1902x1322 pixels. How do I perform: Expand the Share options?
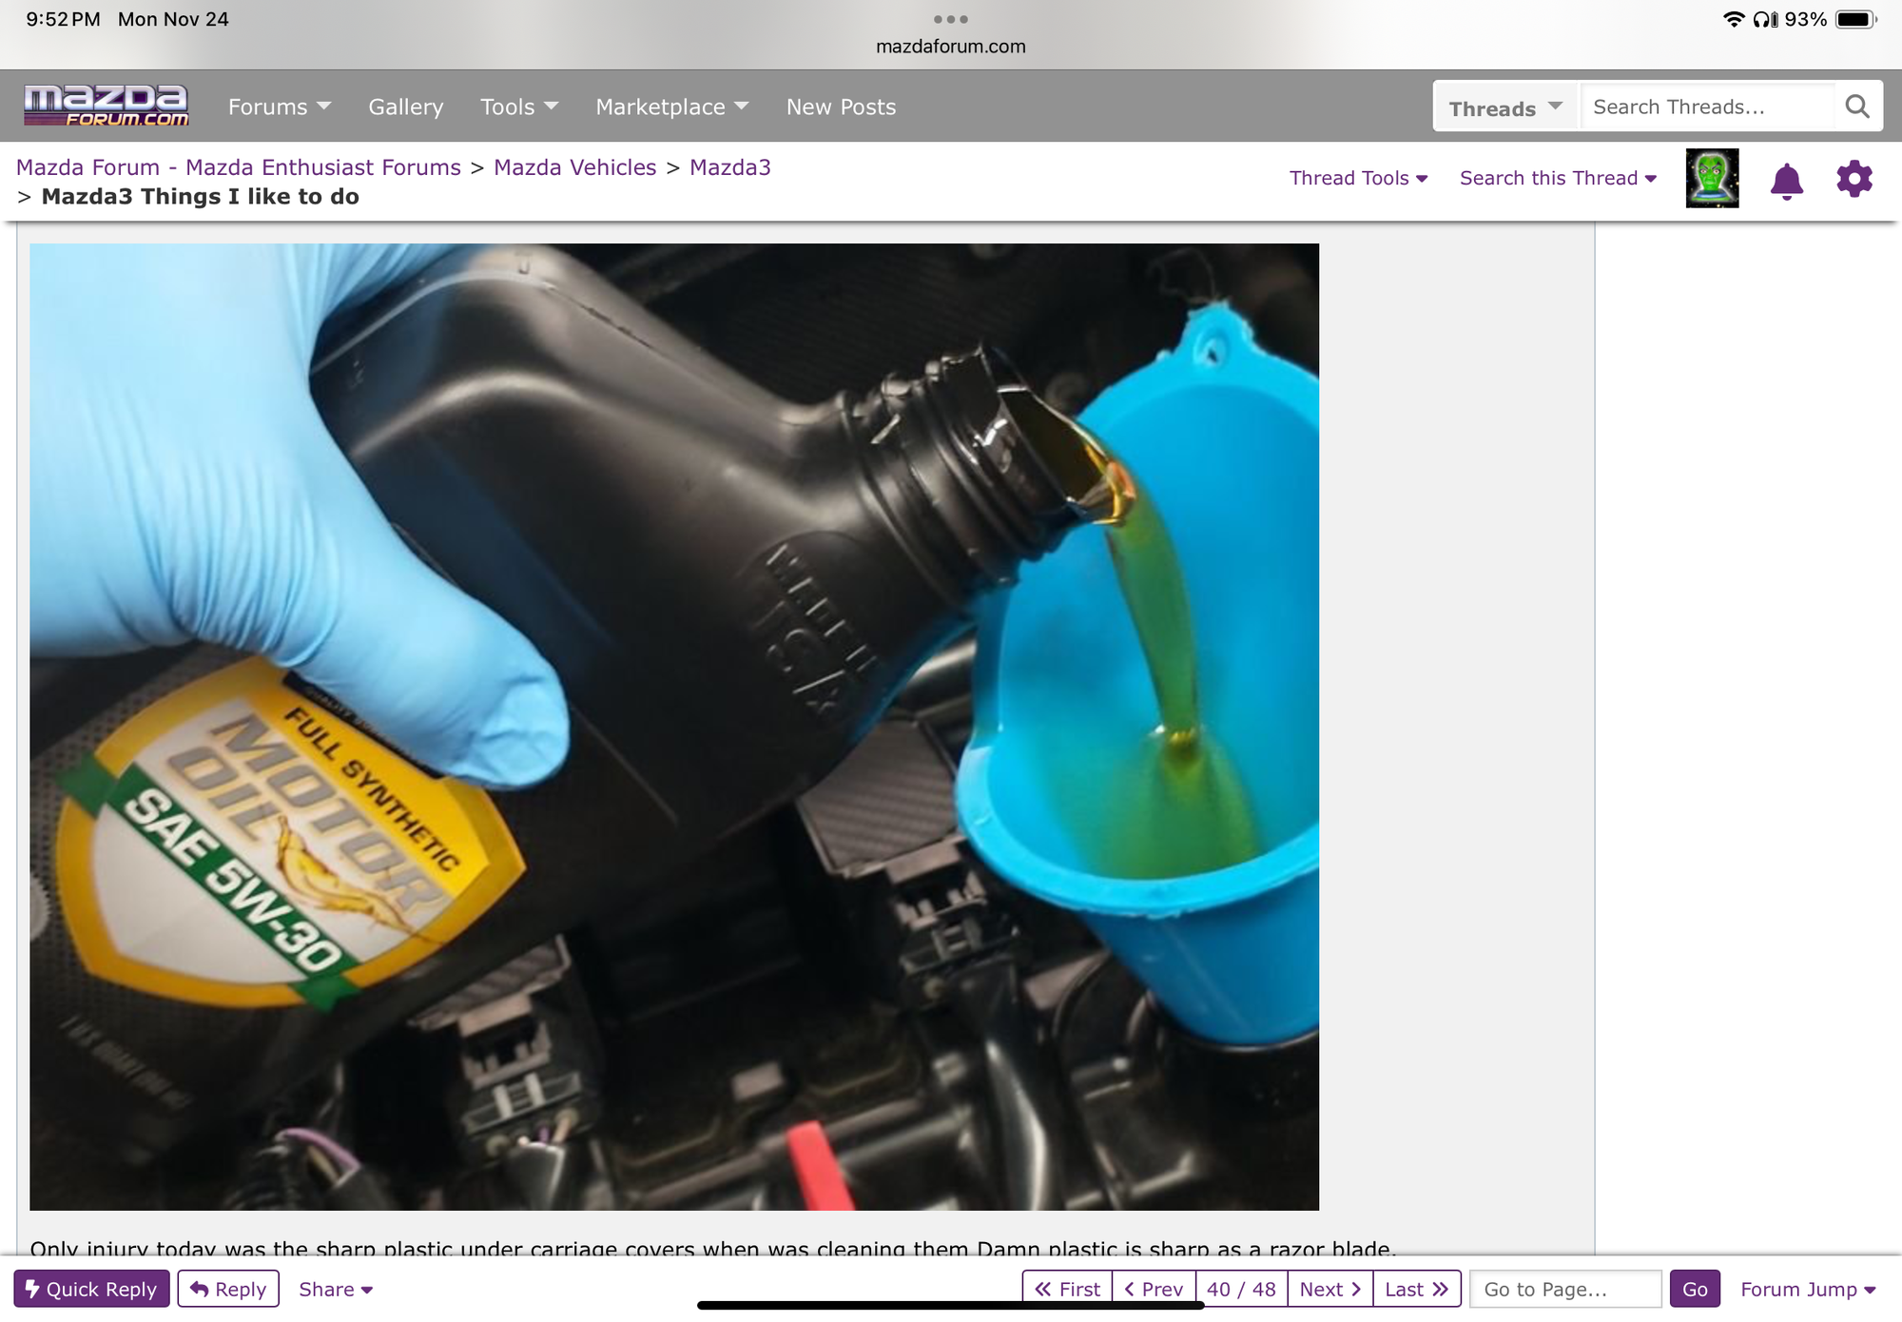[x=335, y=1289]
